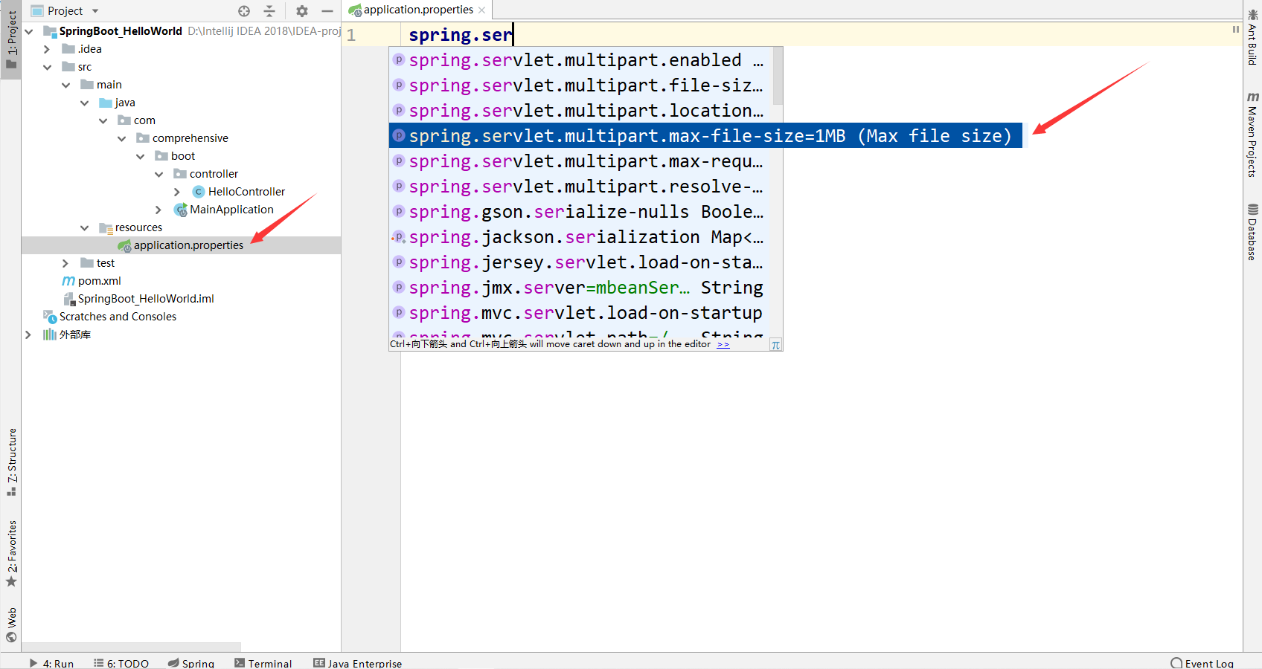Click the inspection pause indicator in the editor corner
This screenshot has width=1262, height=669.
tap(1235, 30)
